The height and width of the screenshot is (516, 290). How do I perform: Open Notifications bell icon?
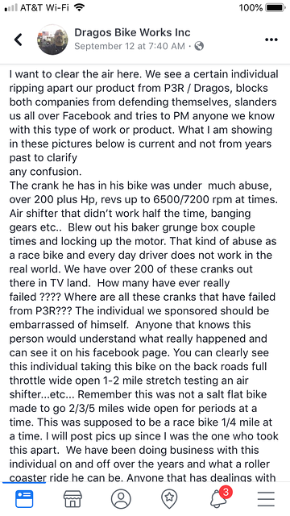click(x=217, y=499)
